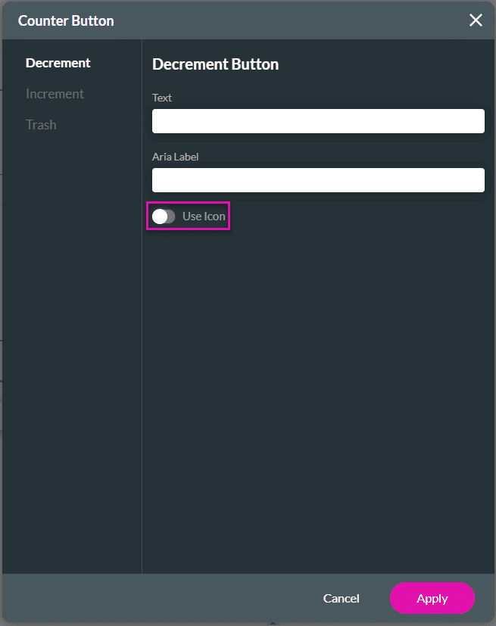The height and width of the screenshot is (626, 496).
Task: Select the Text field under Decrement Button
Action: pos(318,120)
